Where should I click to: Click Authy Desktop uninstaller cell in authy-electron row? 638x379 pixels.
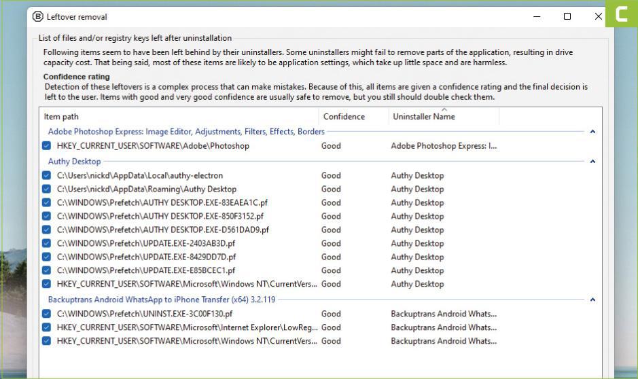(x=417, y=175)
